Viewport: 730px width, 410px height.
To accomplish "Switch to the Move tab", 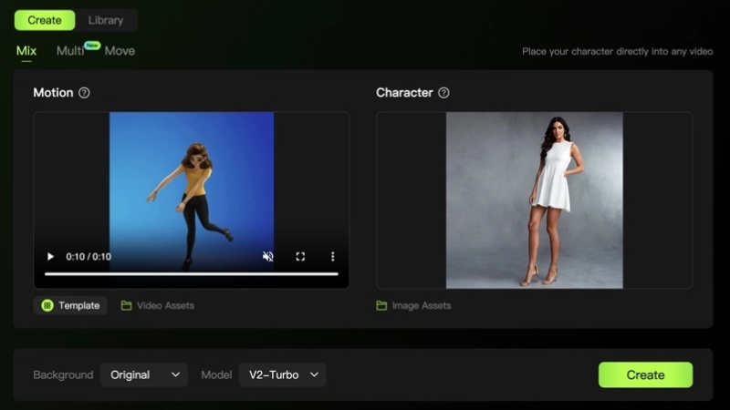I will (x=120, y=51).
